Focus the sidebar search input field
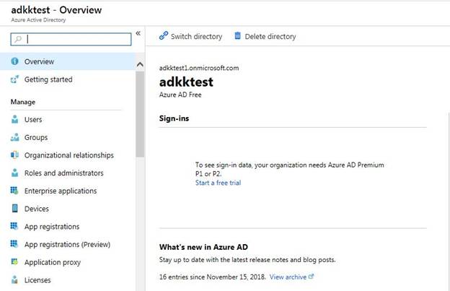The height and width of the screenshot is (291, 450). [x=71, y=39]
